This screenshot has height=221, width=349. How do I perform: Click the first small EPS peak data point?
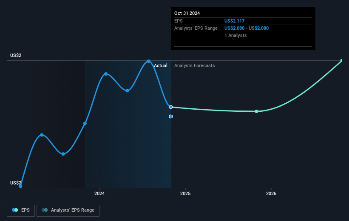point(42,135)
